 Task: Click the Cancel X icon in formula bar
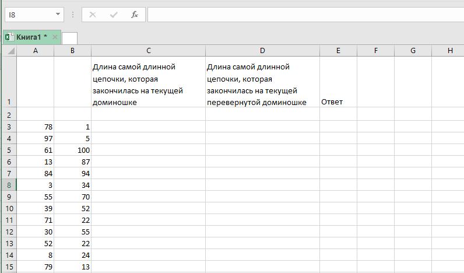93,14
